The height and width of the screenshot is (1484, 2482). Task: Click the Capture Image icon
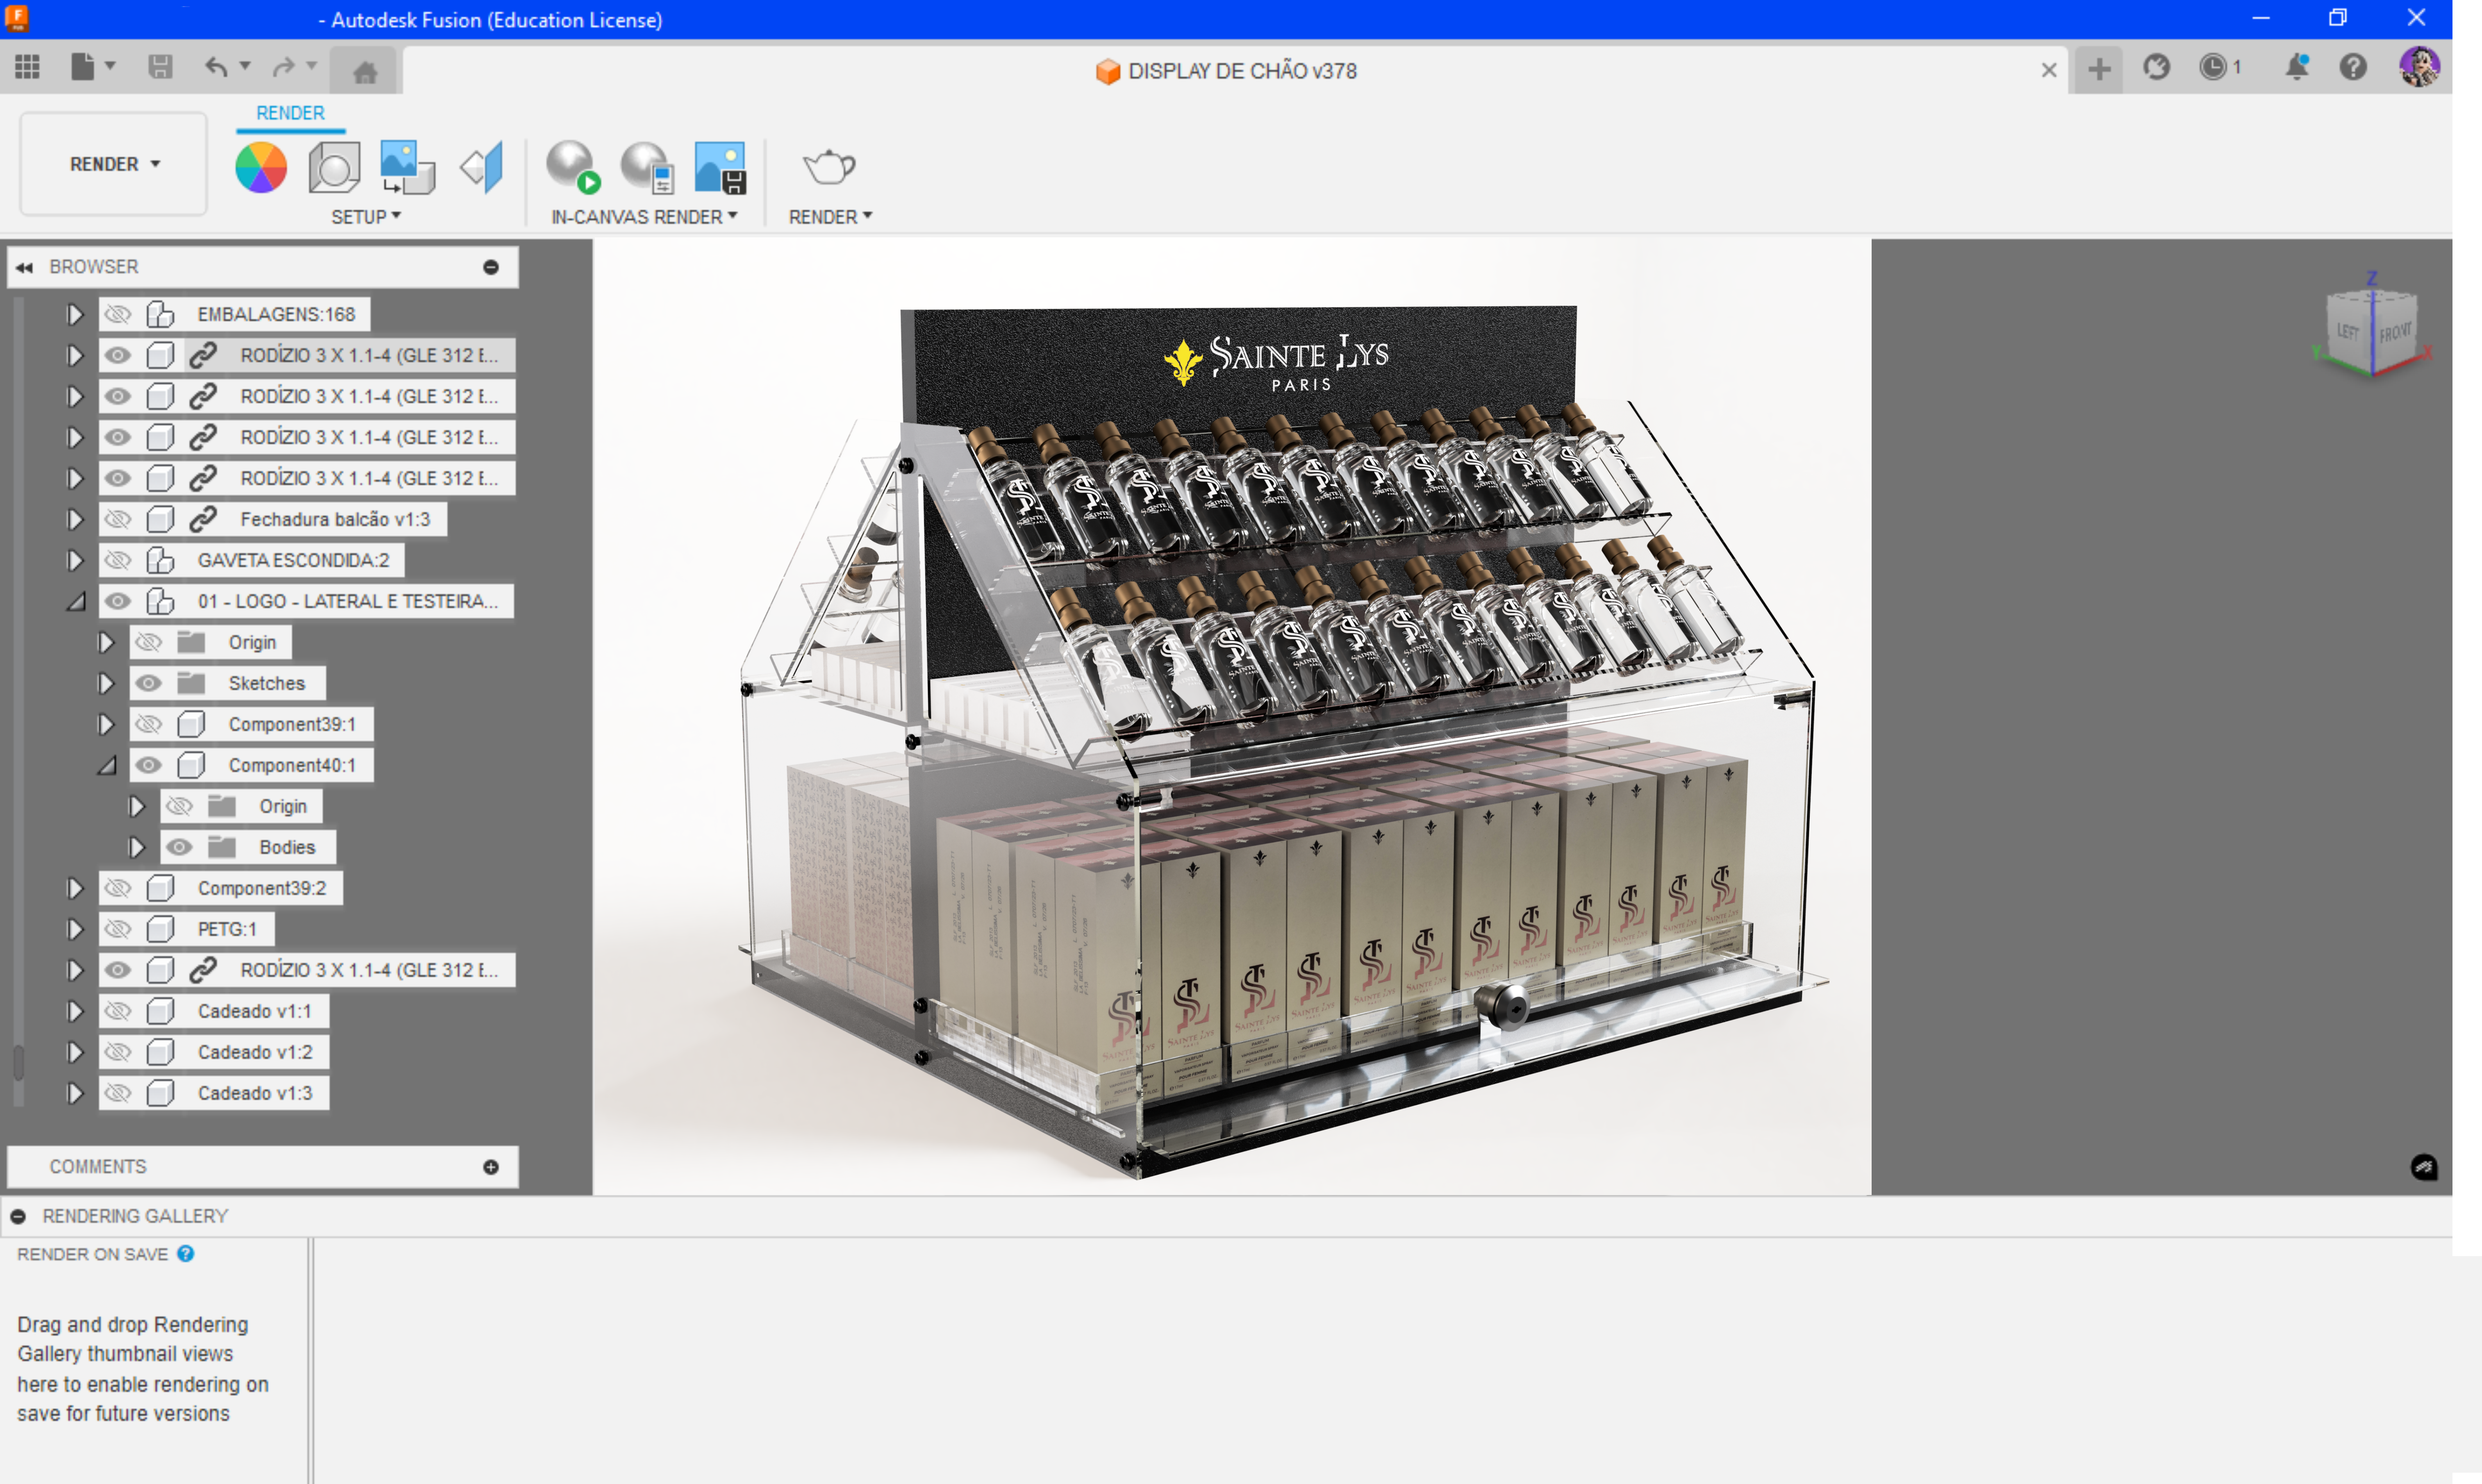click(x=720, y=167)
